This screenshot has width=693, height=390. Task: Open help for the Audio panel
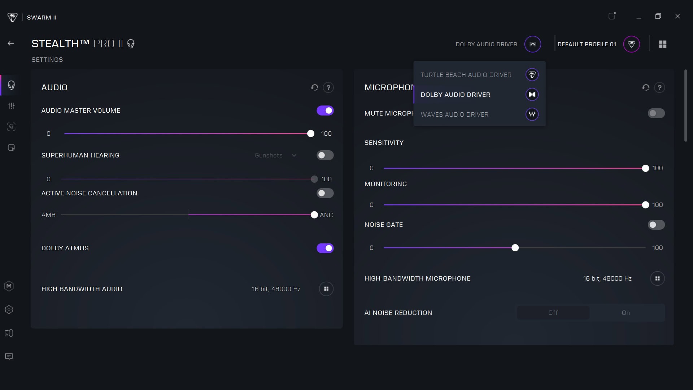pyautogui.click(x=328, y=87)
